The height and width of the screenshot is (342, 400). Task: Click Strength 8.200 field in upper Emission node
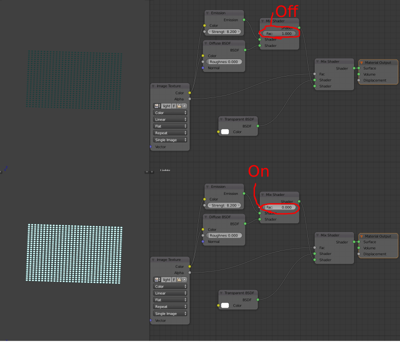coord(224,32)
